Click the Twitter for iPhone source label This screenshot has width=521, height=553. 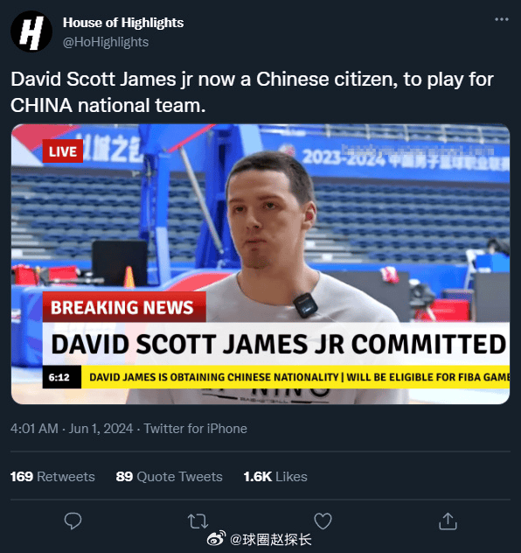point(195,429)
